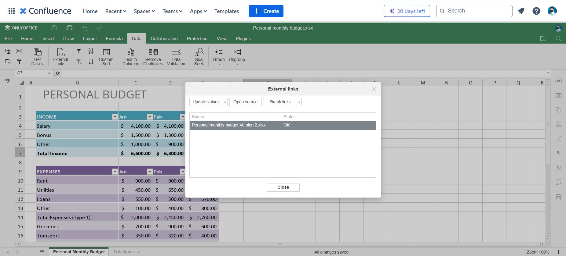Open the Data Validation tool
Image resolution: width=566 pixels, height=256 pixels.
176,56
